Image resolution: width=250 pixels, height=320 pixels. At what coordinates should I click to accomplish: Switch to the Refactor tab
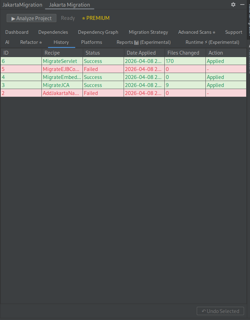point(31,42)
